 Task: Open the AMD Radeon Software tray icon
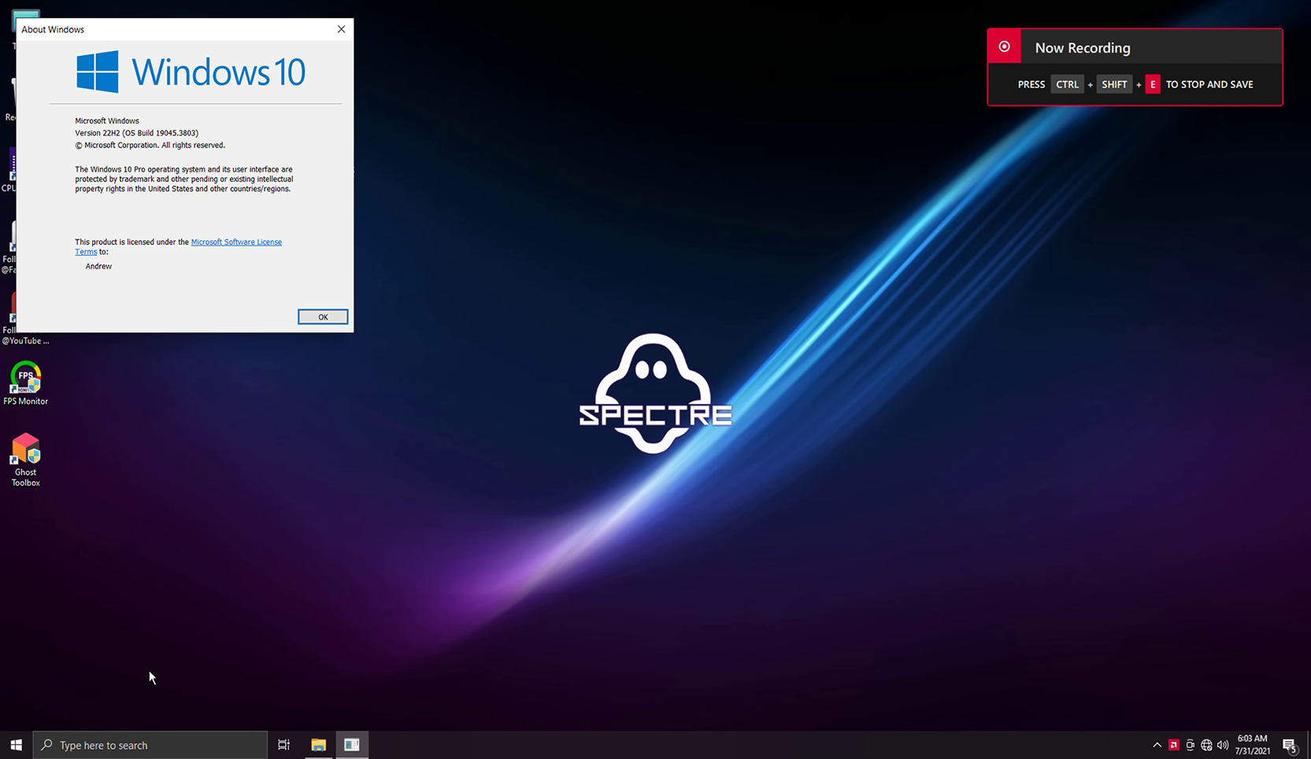pyautogui.click(x=1173, y=745)
